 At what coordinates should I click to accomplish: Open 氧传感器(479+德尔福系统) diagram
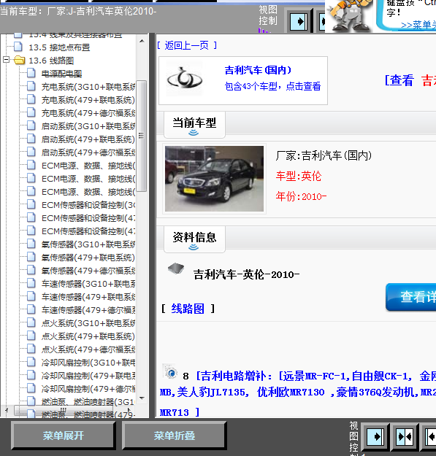click(88, 271)
